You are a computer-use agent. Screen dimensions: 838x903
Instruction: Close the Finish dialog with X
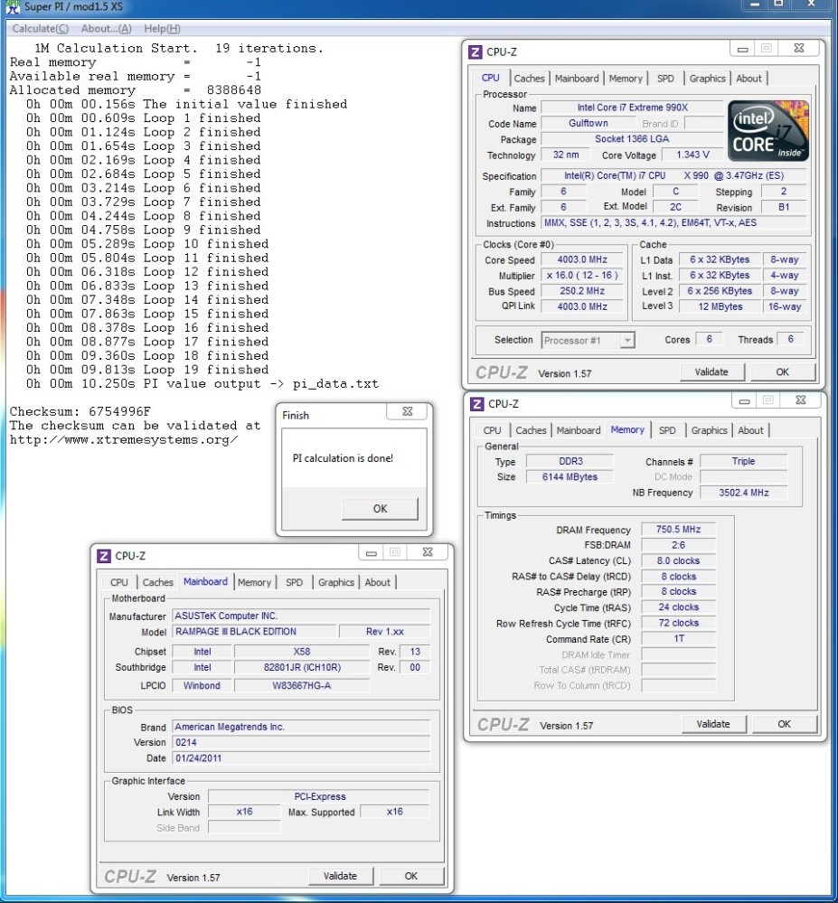tap(407, 412)
